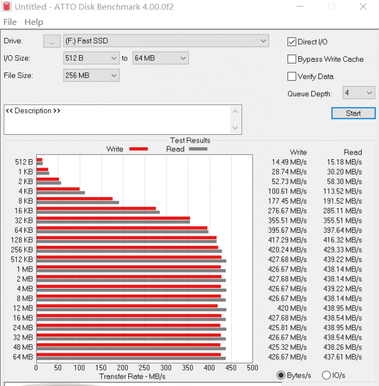The image size is (379, 386).
Task: Click the red Write legend swatch
Action: coord(138,149)
